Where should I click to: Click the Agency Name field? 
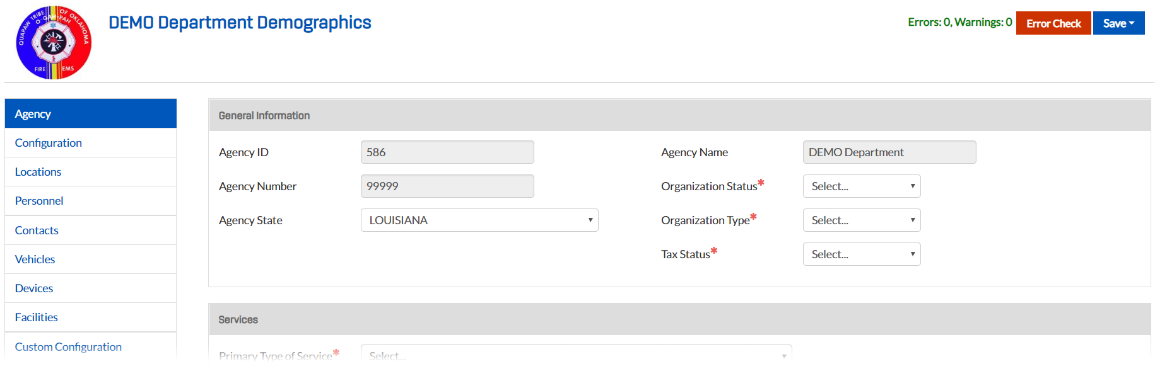(x=889, y=152)
